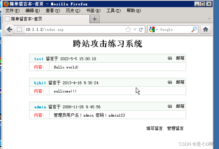
Task: Click the timestamp 2008-11-26 9:45:56
Action: point(81,107)
